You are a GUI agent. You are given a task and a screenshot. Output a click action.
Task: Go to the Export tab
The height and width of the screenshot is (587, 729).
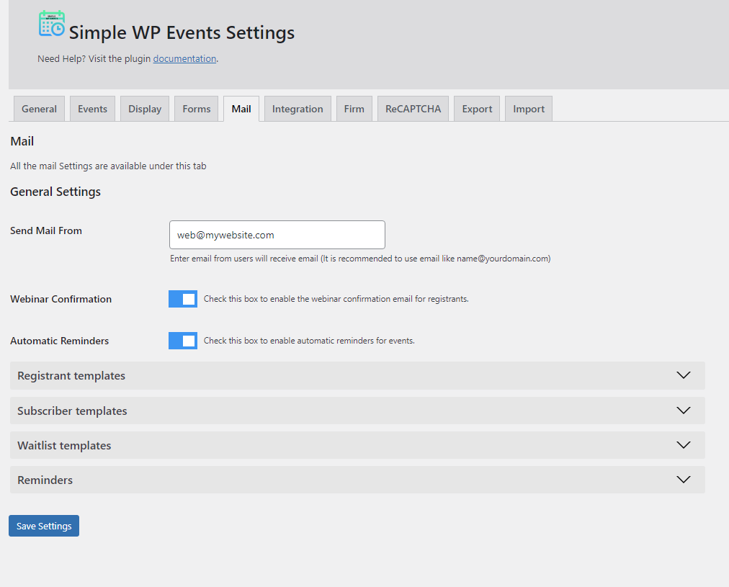click(x=477, y=109)
